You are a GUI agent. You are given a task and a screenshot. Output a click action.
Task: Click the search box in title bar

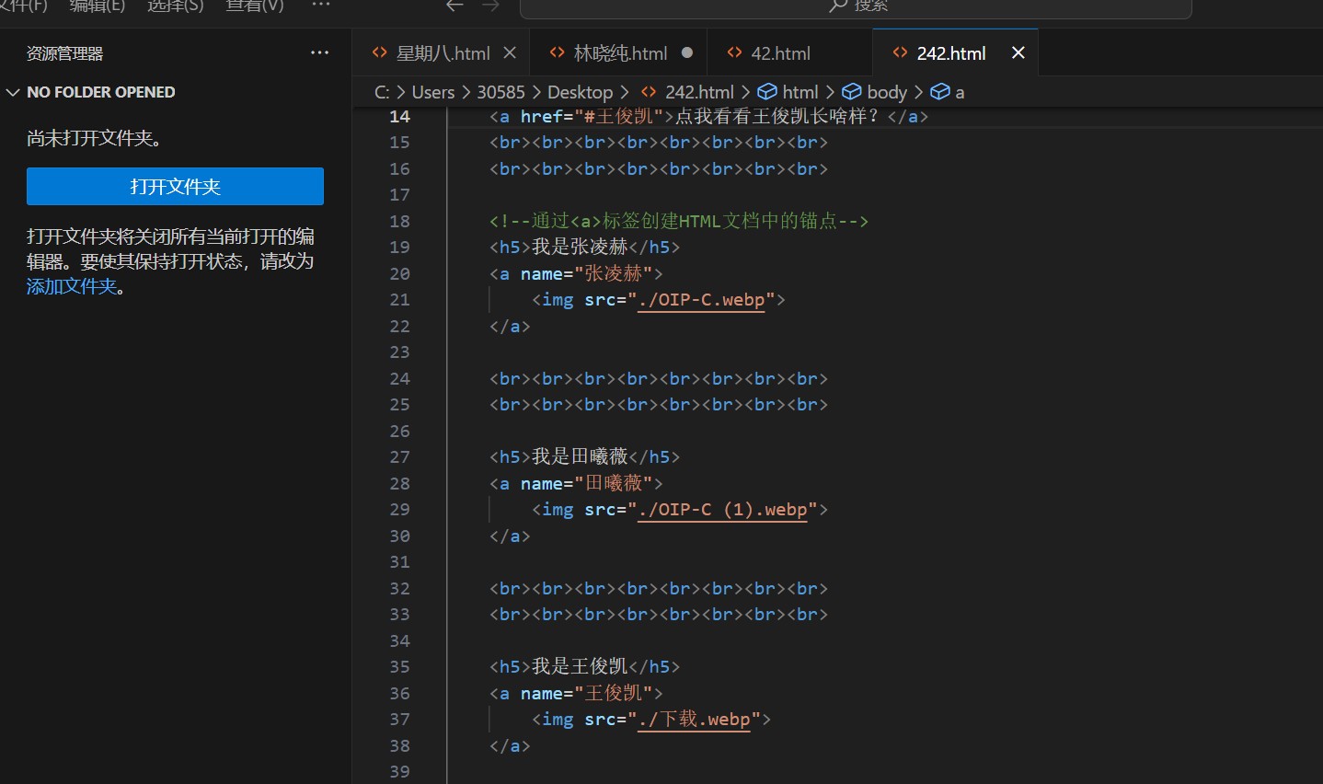856,7
